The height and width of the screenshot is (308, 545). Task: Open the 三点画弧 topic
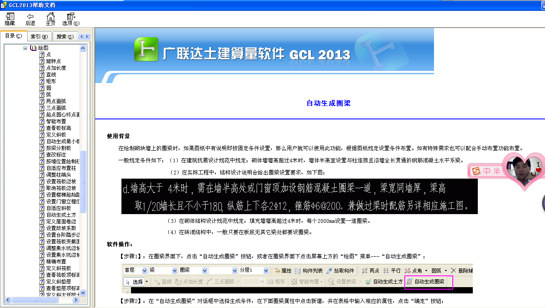click(x=56, y=108)
